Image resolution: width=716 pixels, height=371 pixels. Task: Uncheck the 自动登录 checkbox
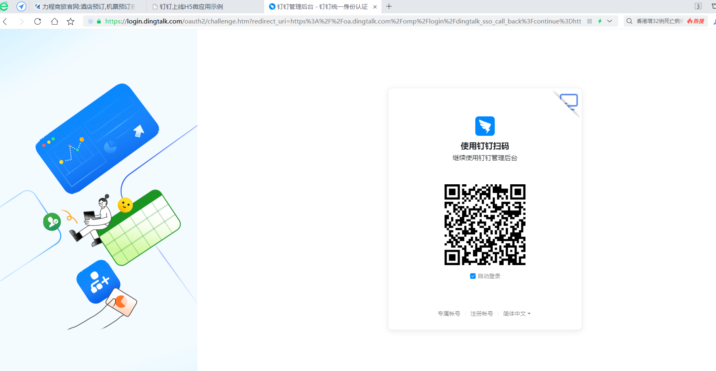[473, 276]
